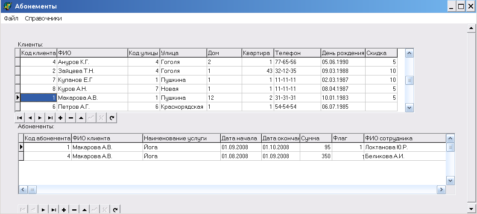The image size is (477, 214).
Task: Open the Файл menu
Action: [11, 18]
